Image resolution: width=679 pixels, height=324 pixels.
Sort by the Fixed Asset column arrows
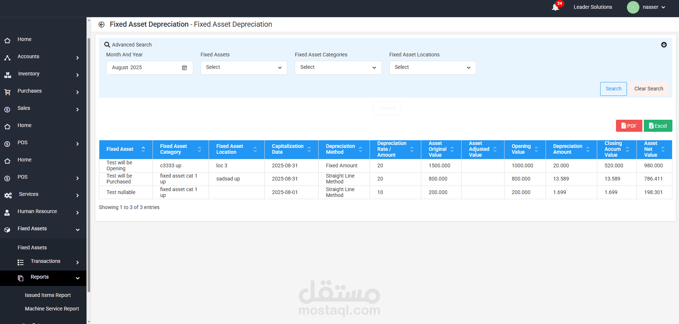[x=143, y=149]
